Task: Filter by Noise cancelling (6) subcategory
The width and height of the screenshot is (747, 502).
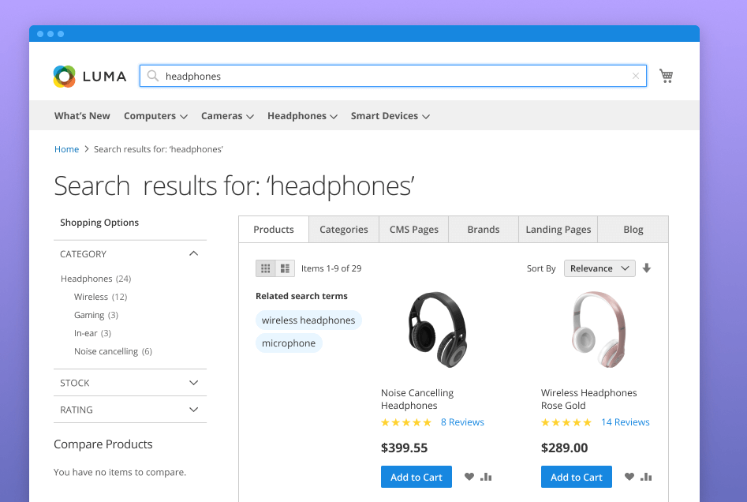Action: (113, 351)
